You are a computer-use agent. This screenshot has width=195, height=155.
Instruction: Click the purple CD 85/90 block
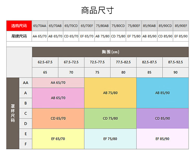pyautogui.click(x=162, y=118)
